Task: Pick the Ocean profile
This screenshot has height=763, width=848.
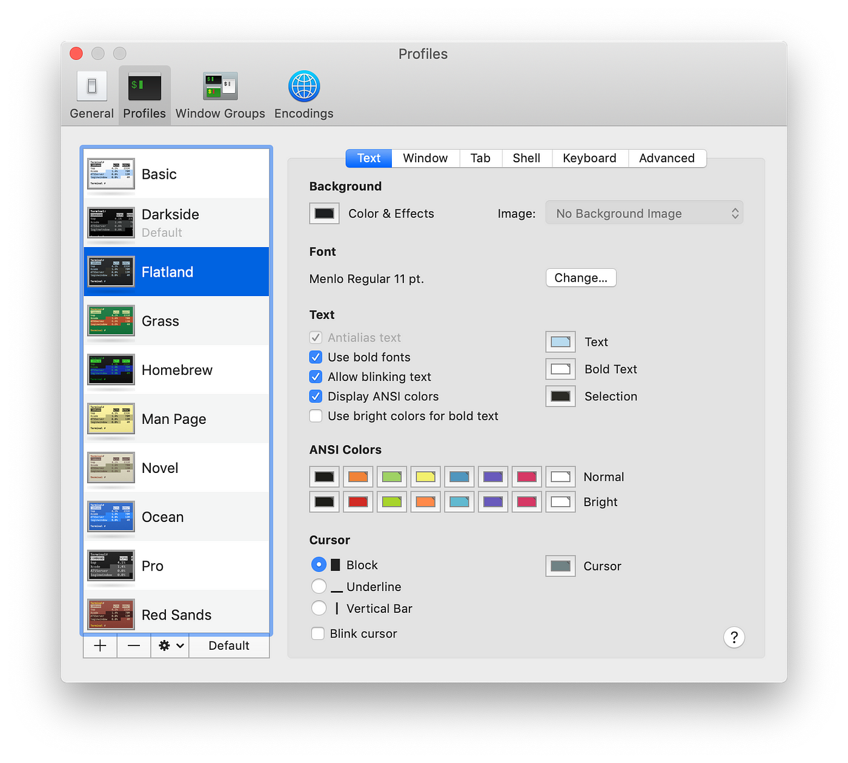Action: [176, 517]
